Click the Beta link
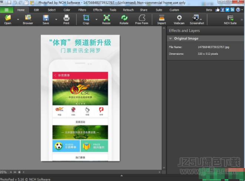 point(209,10)
